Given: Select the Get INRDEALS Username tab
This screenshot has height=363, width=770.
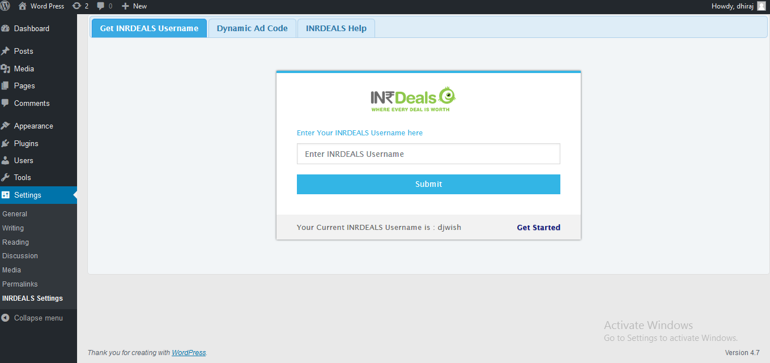Looking at the screenshot, I should 149,28.
